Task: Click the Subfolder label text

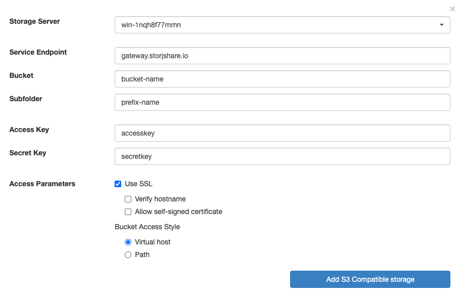Action: [26, 99]
